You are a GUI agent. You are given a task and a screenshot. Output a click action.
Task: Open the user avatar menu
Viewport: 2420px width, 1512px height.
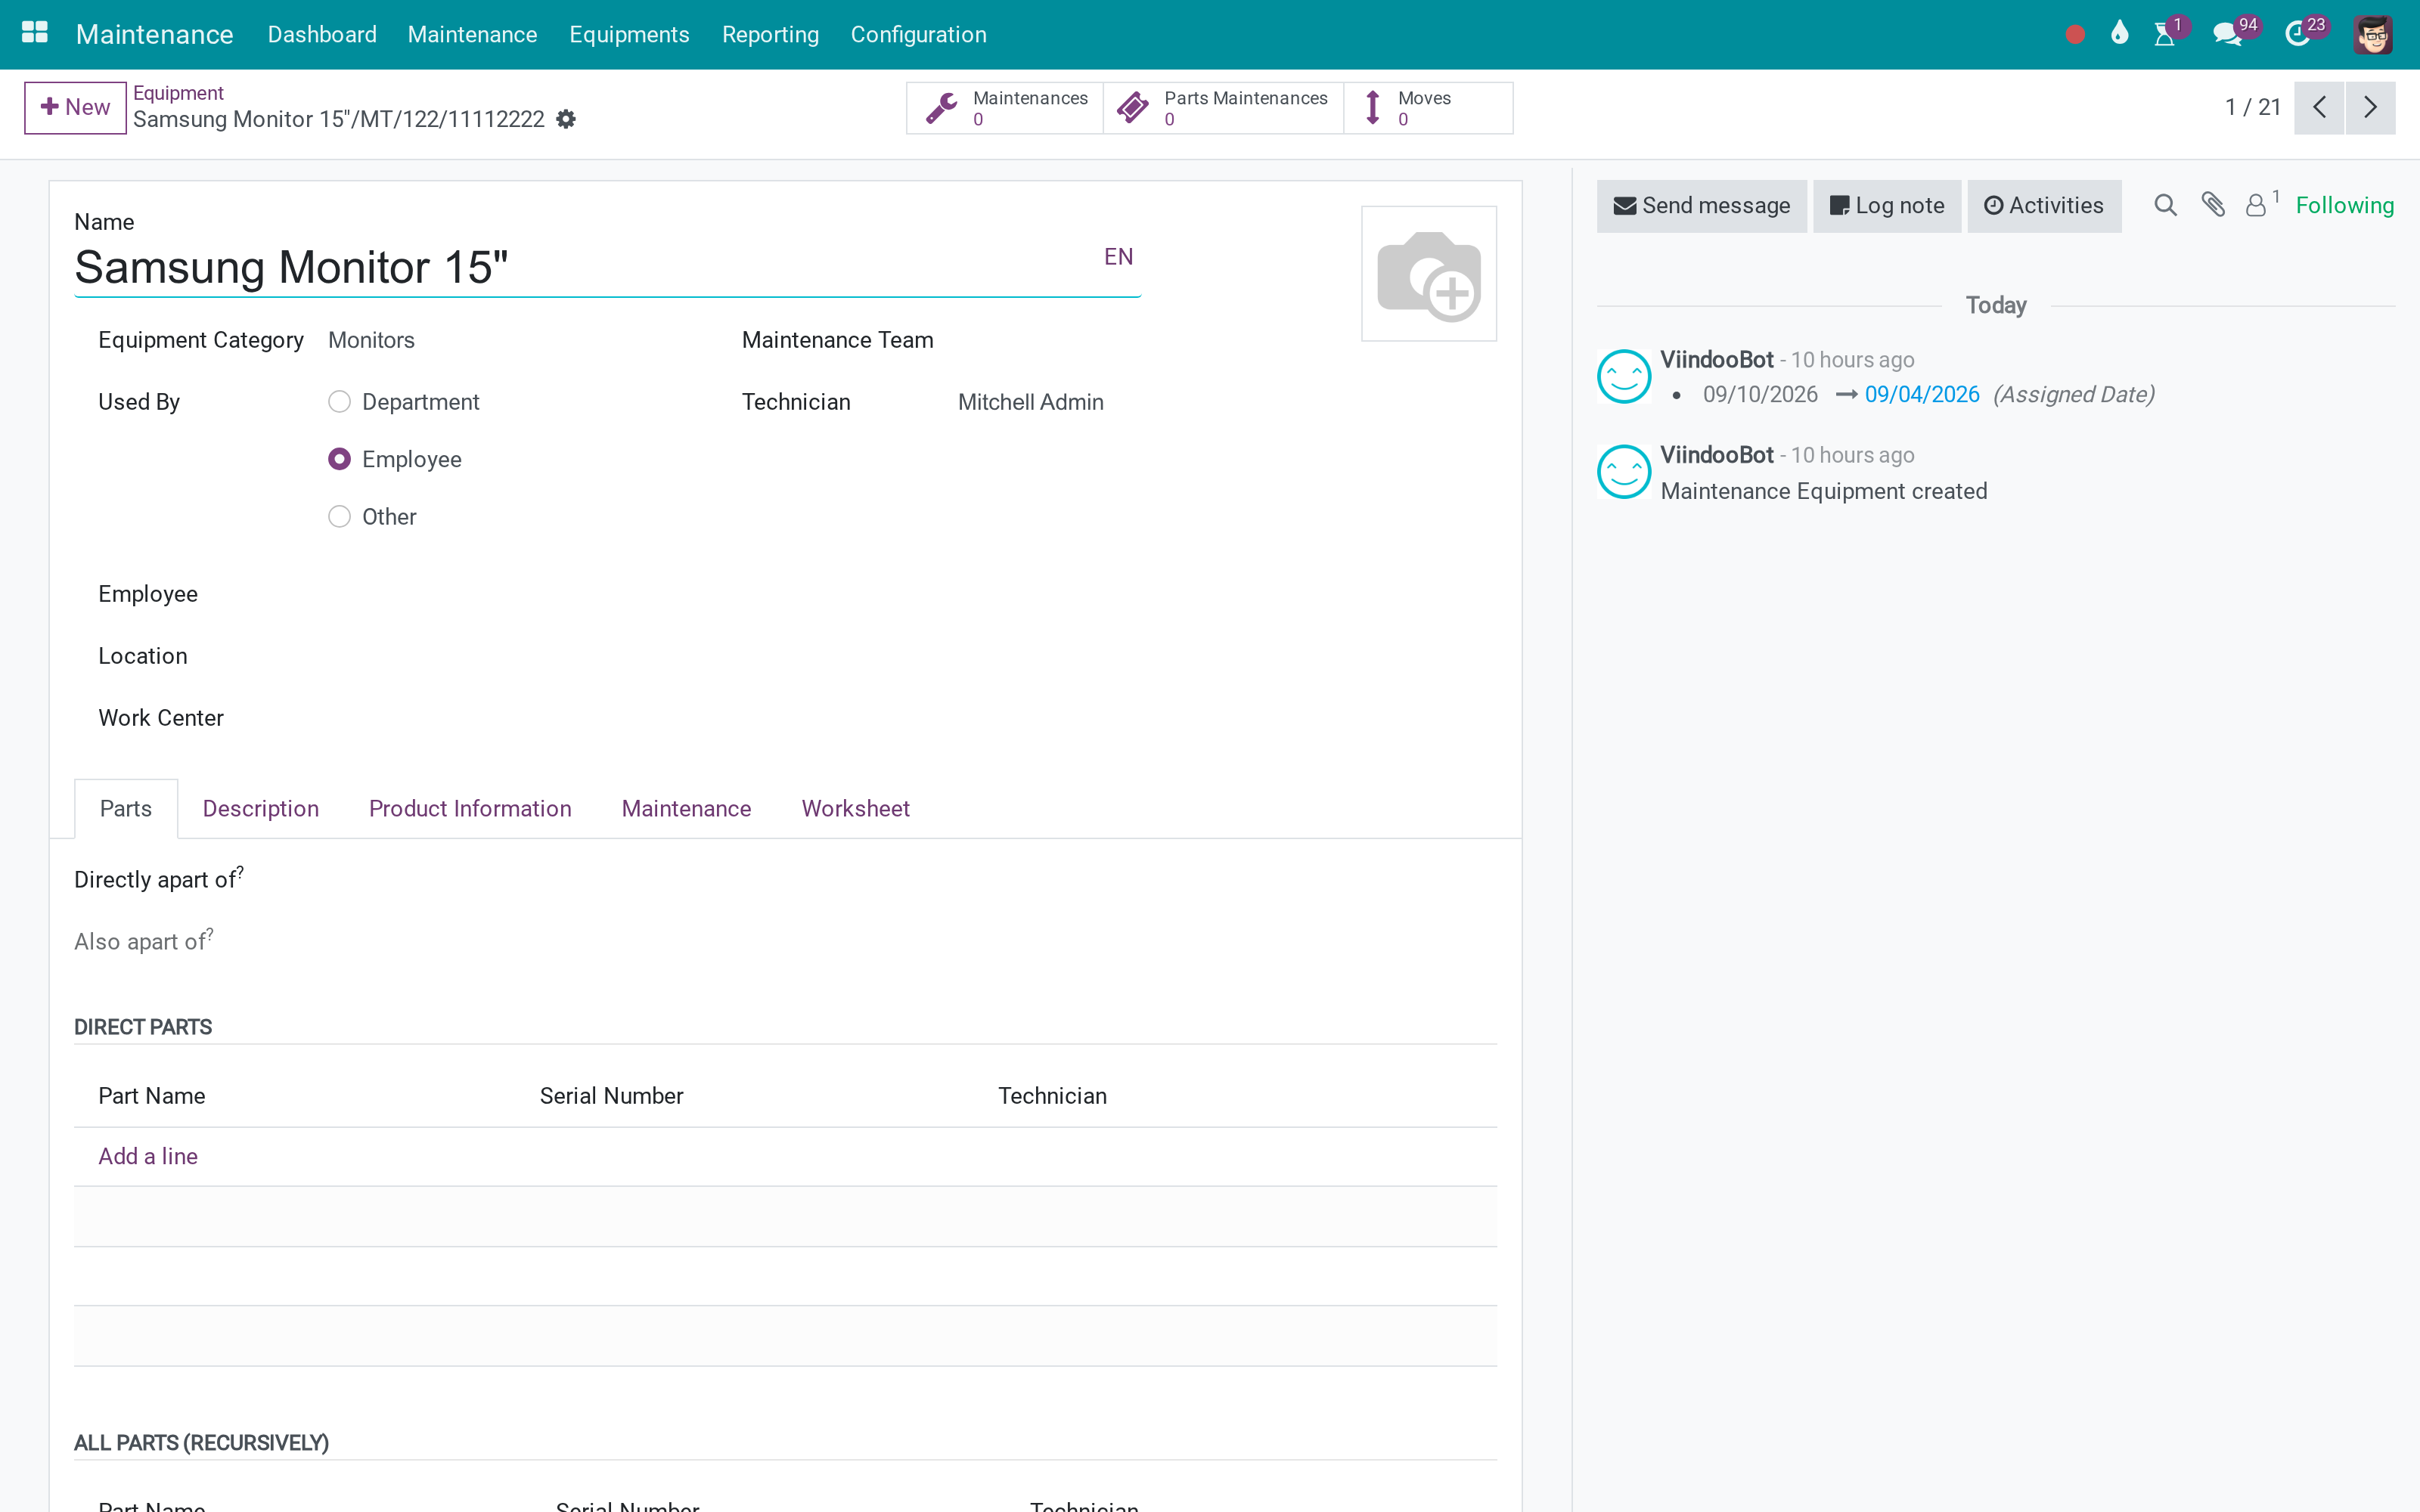(2373, 35)
